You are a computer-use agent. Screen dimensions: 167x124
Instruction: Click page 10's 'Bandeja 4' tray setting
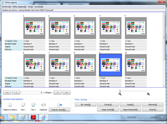[136, 81]
